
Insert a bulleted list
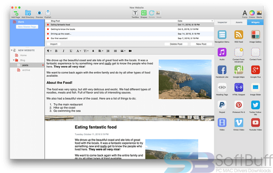(x=115, y=51)
